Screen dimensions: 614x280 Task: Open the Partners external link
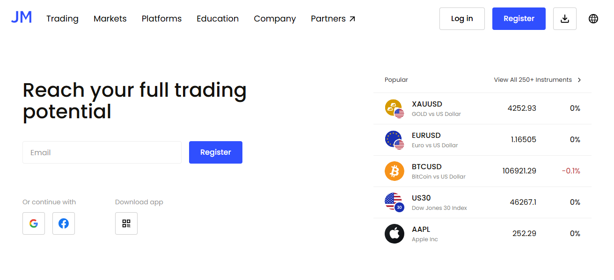(x=333, y=19)
